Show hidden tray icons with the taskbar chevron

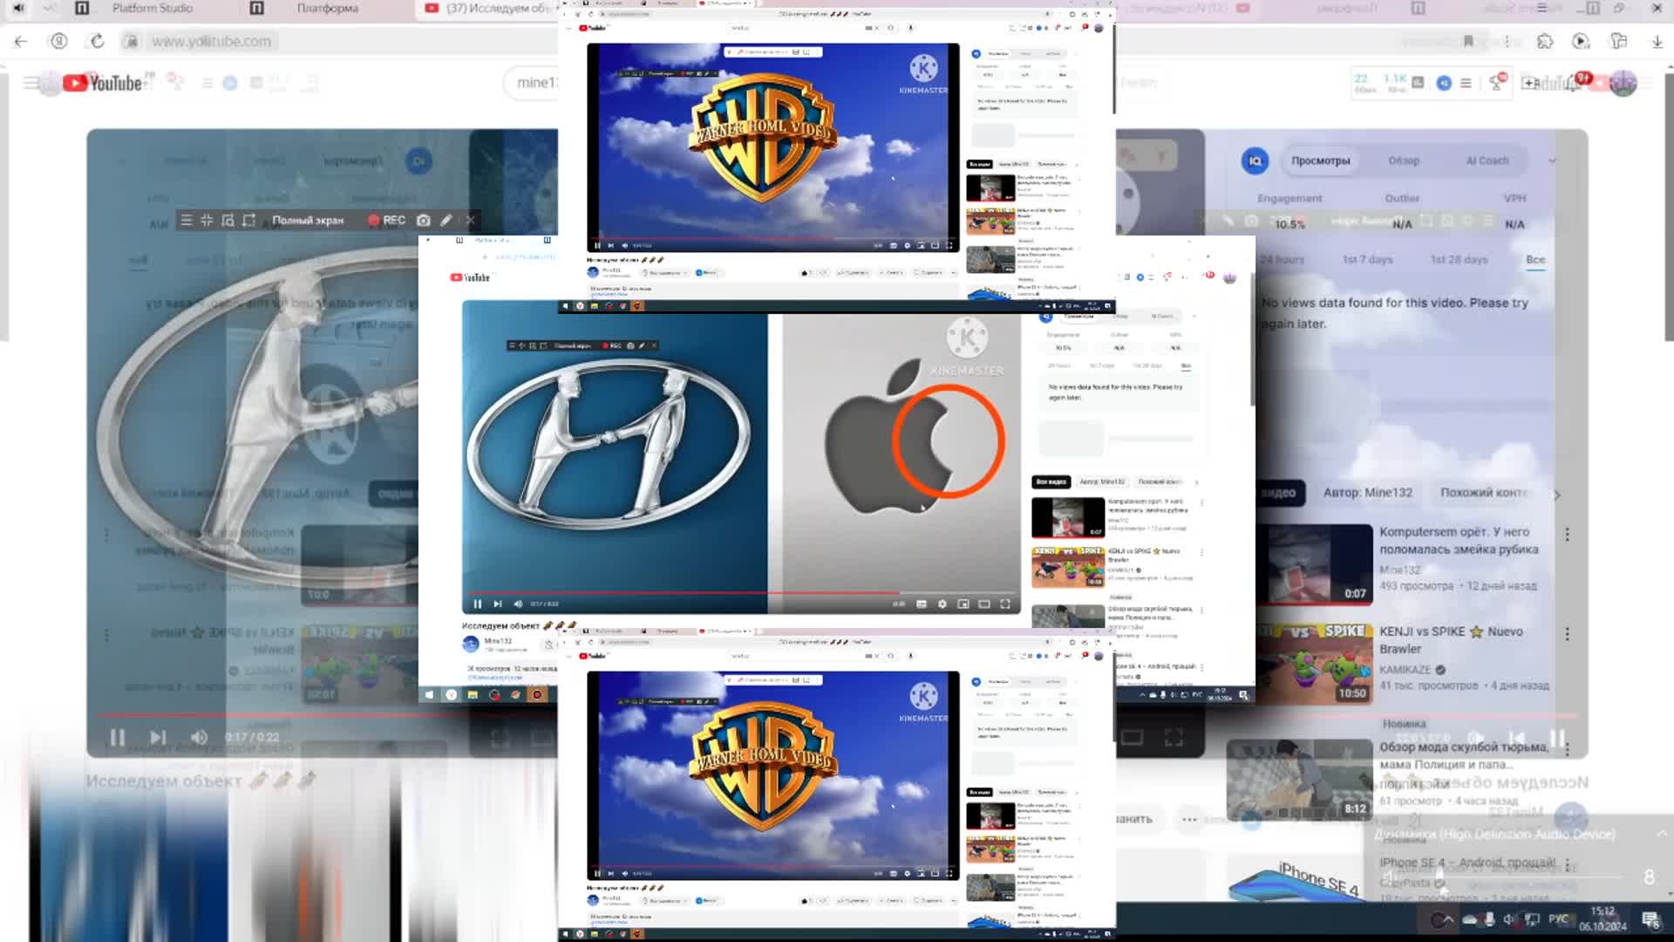[x=1448, y=919]
